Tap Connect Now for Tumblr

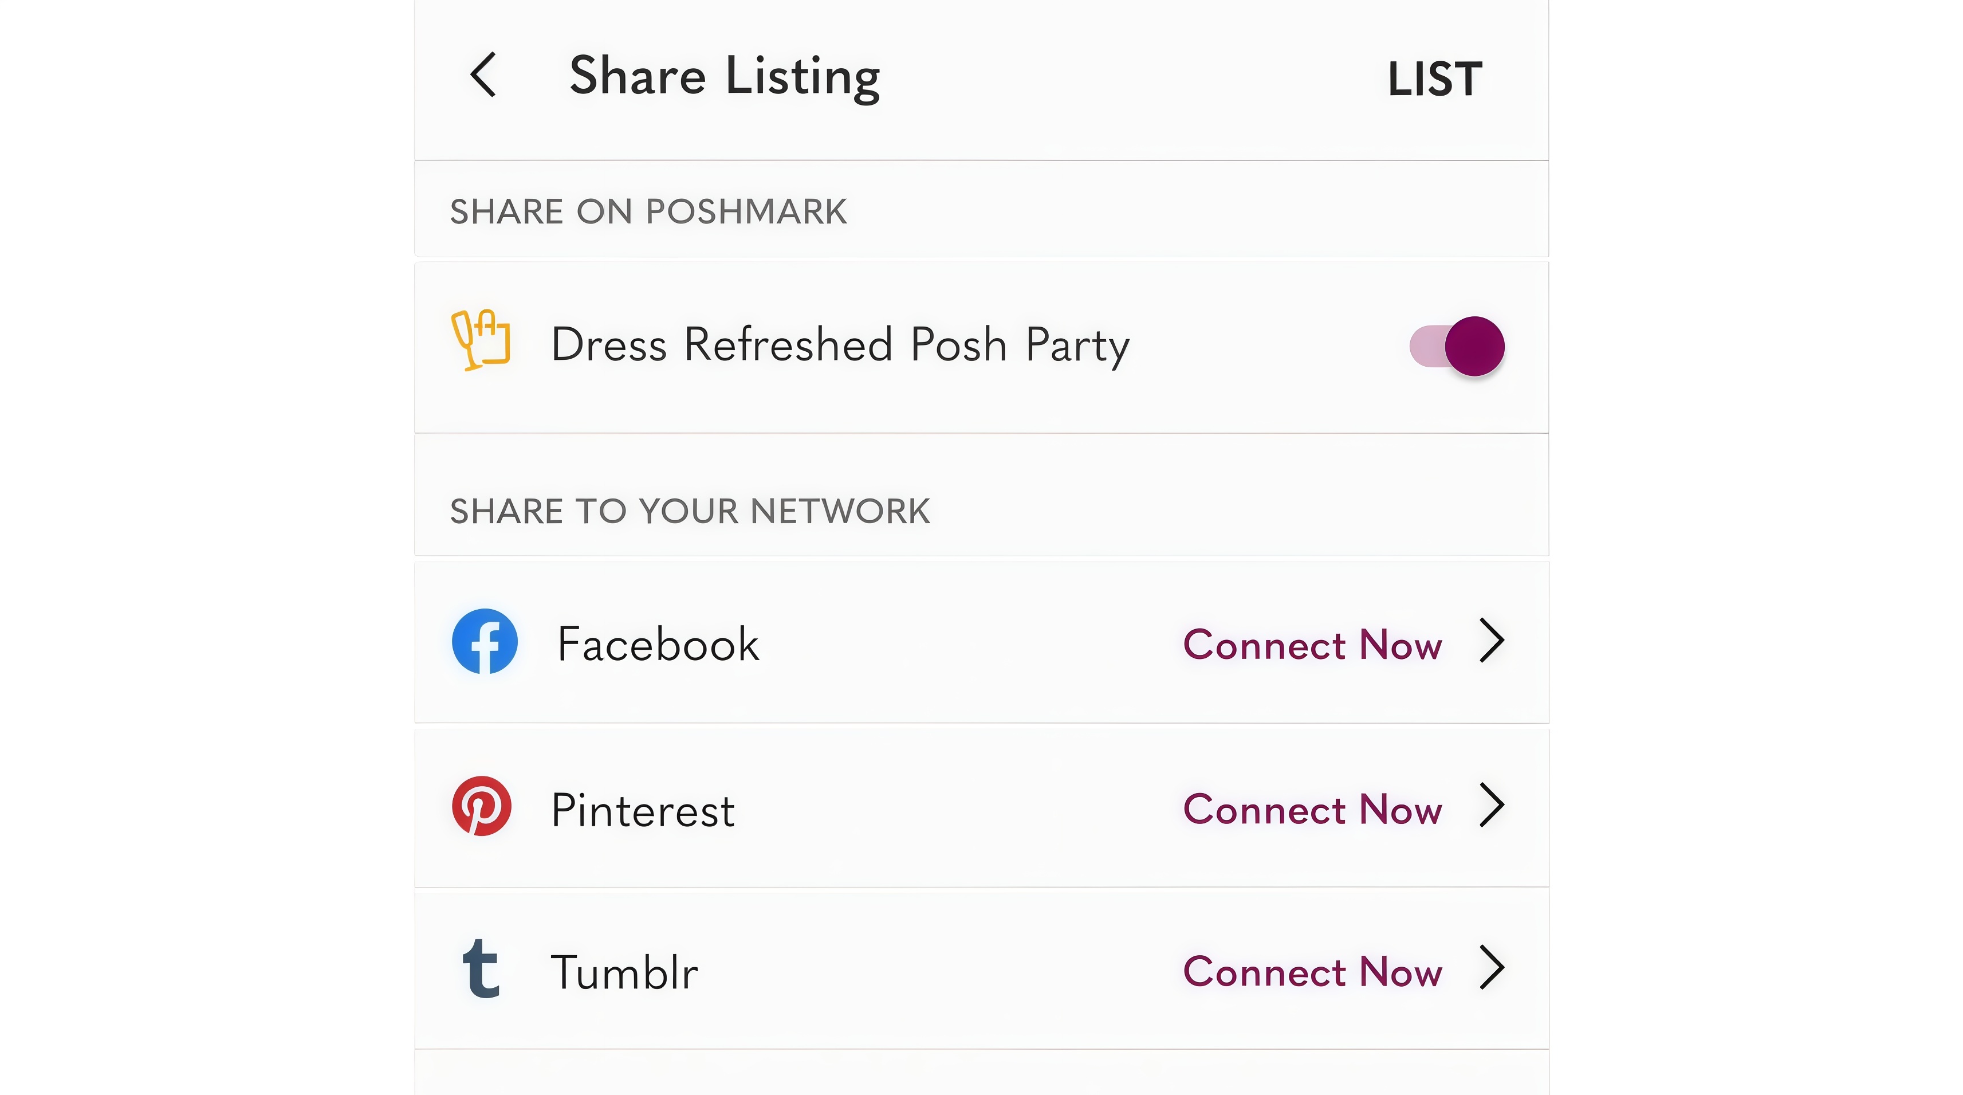(x=1312, y=972)
